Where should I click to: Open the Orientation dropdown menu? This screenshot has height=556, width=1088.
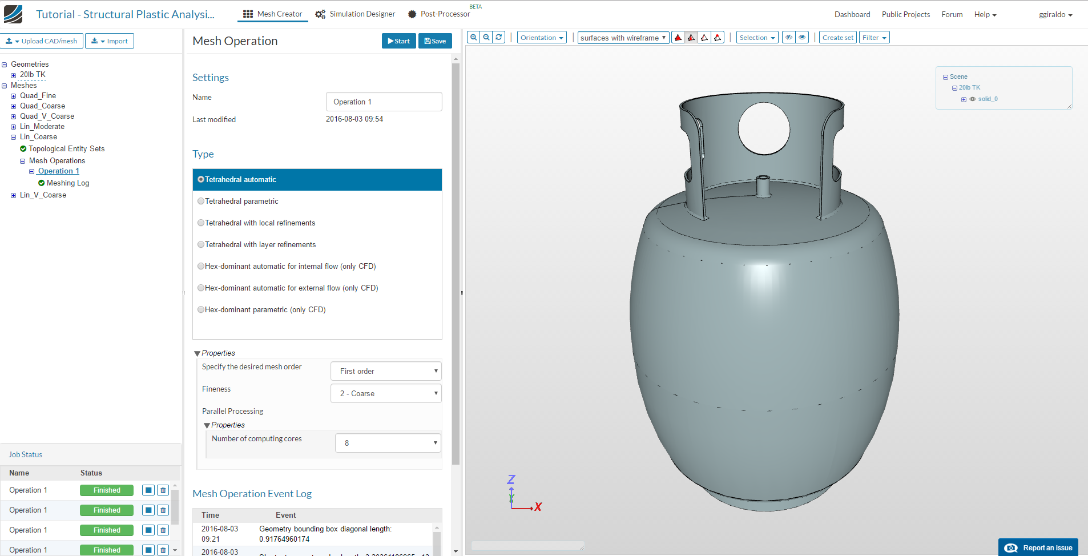pyautogui.click(x=542, y=38)
